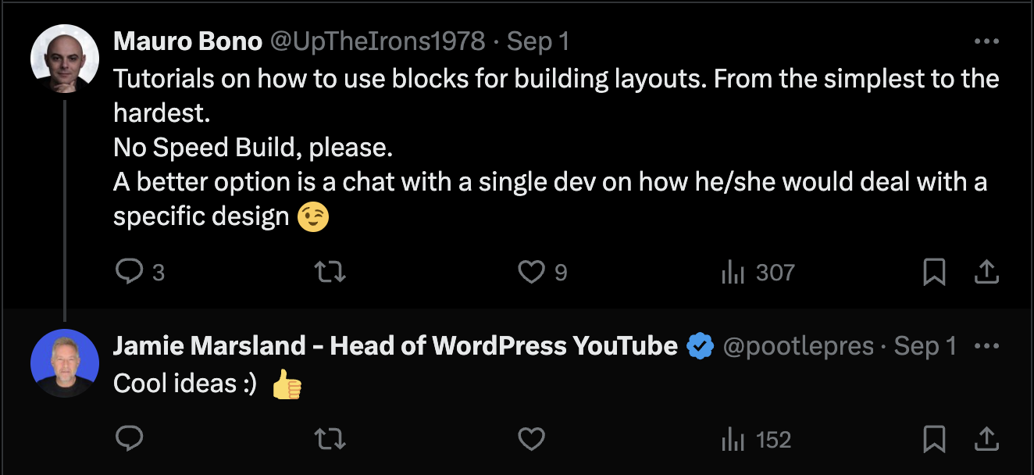Click Jamie Marsland's blue verified badge
Screen dimensions: 1034x475
pyautogui.click(x=701, y=346)
